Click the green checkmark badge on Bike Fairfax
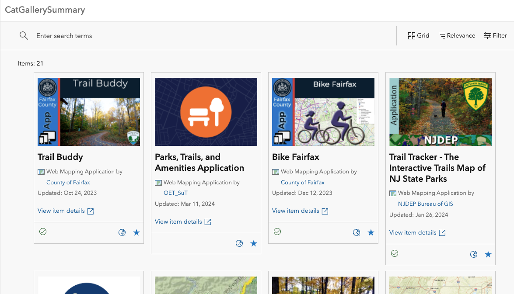Image resolution: width=514 pixels, height=294 pixels. coord(277,232)
